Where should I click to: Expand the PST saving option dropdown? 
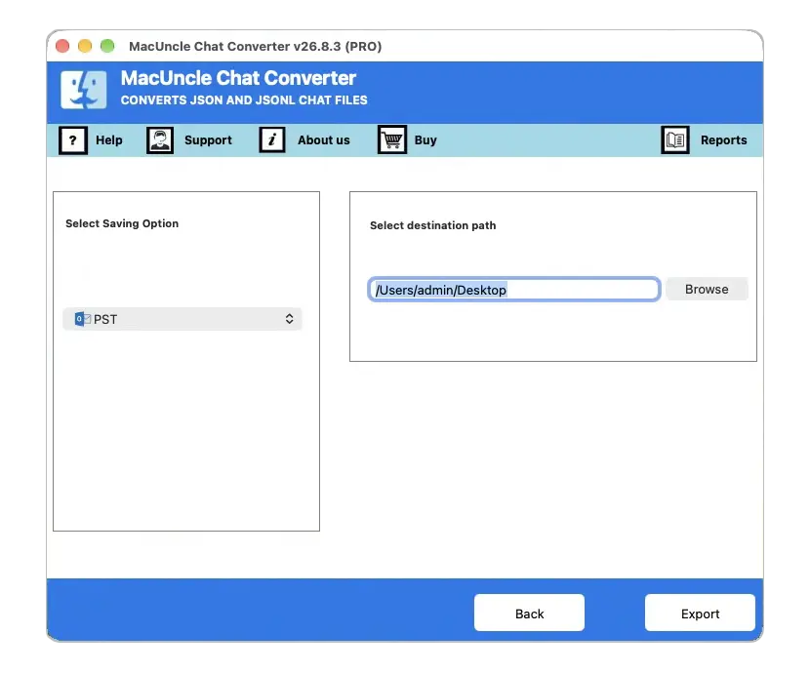[x=182, y=319]
